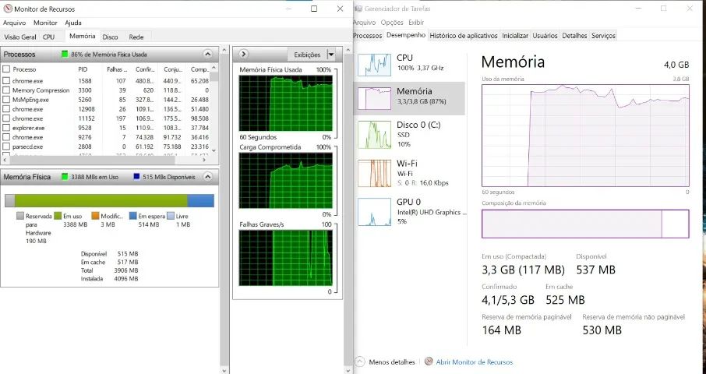Click the Exibições button
Image resolution: width=706 pixels, height=374 pixels.
click(x=307, y=55)
